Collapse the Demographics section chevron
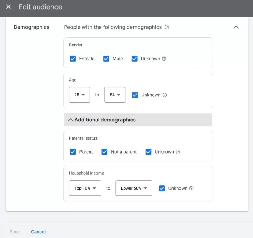 tap(236, 27)
